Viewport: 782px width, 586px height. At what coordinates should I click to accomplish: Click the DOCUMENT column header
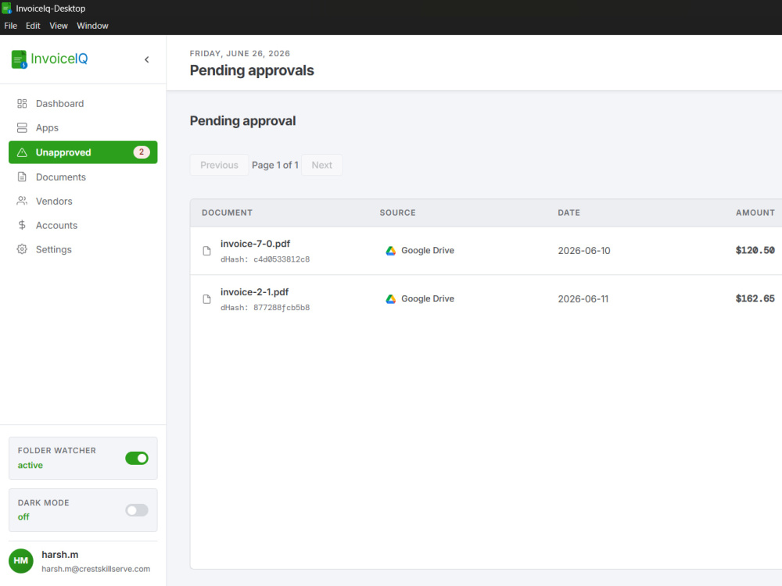227,213
